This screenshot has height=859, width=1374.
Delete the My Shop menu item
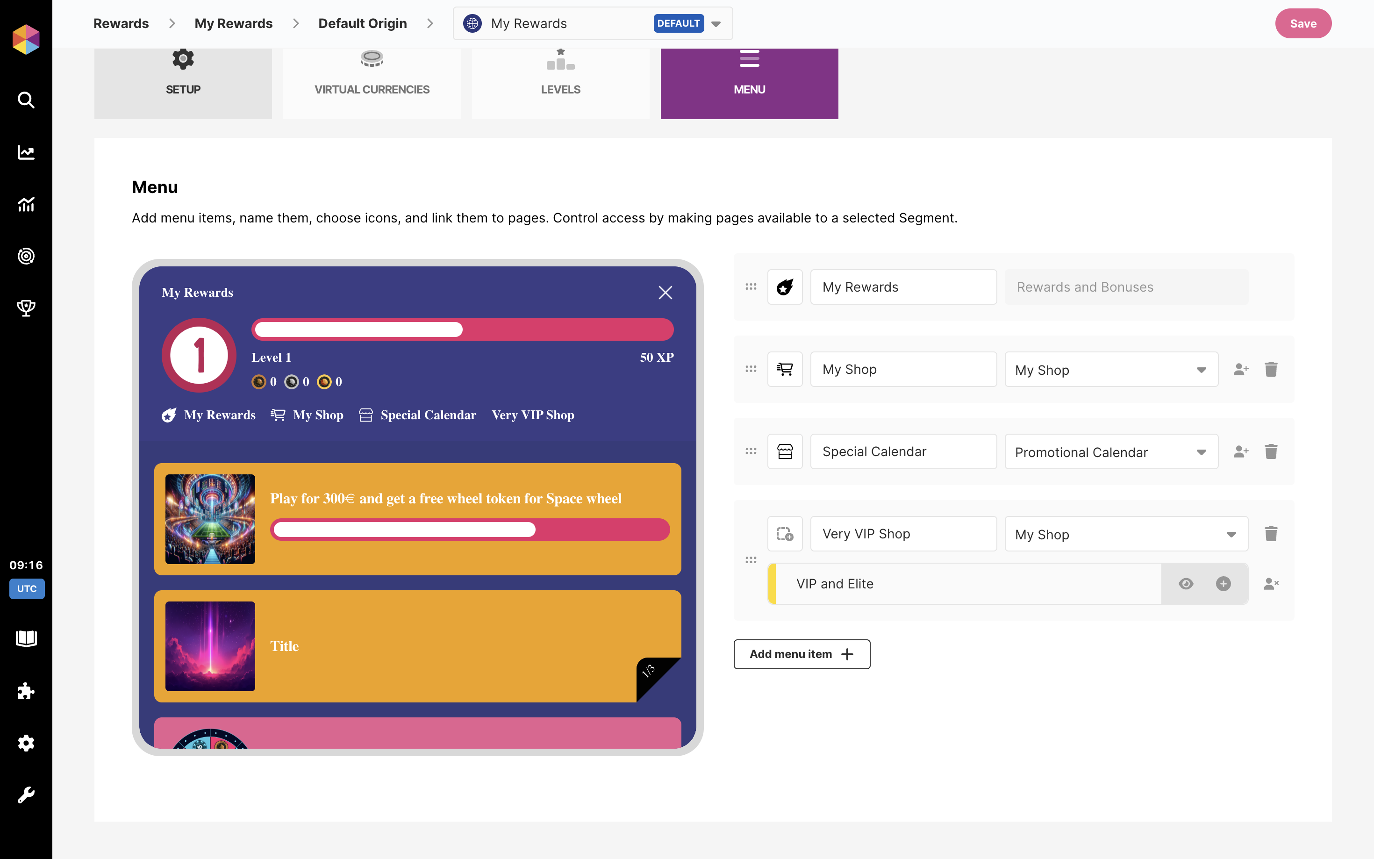(x=1271, y=369)
